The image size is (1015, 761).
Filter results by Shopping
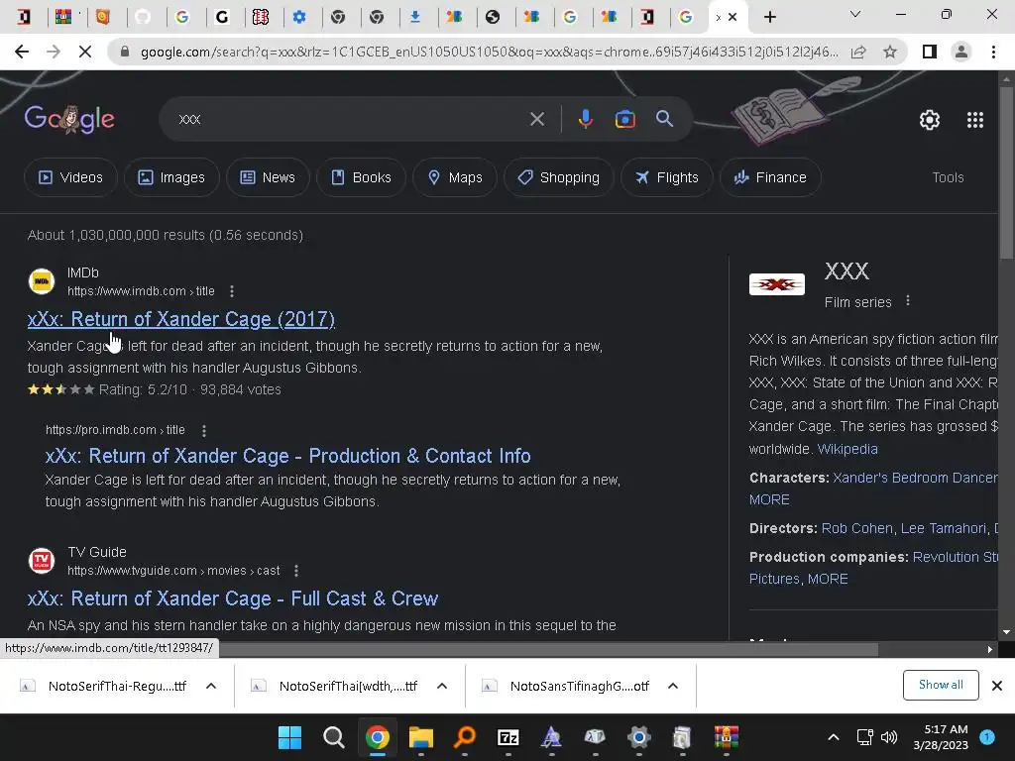point(559,177)
